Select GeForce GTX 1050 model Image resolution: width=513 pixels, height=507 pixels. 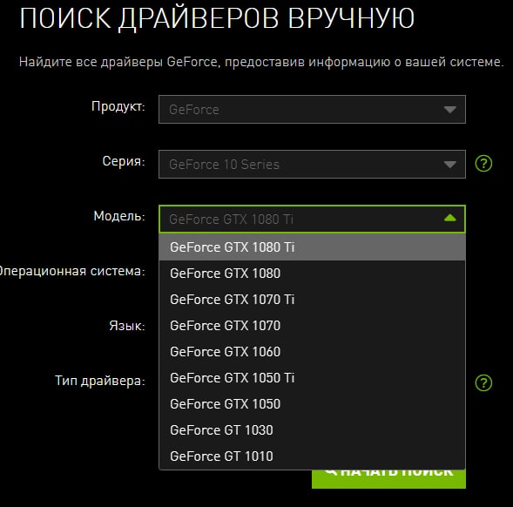coord(312,404)
